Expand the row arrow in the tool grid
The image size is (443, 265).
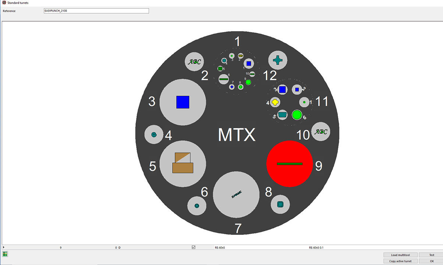pos(4,247)
